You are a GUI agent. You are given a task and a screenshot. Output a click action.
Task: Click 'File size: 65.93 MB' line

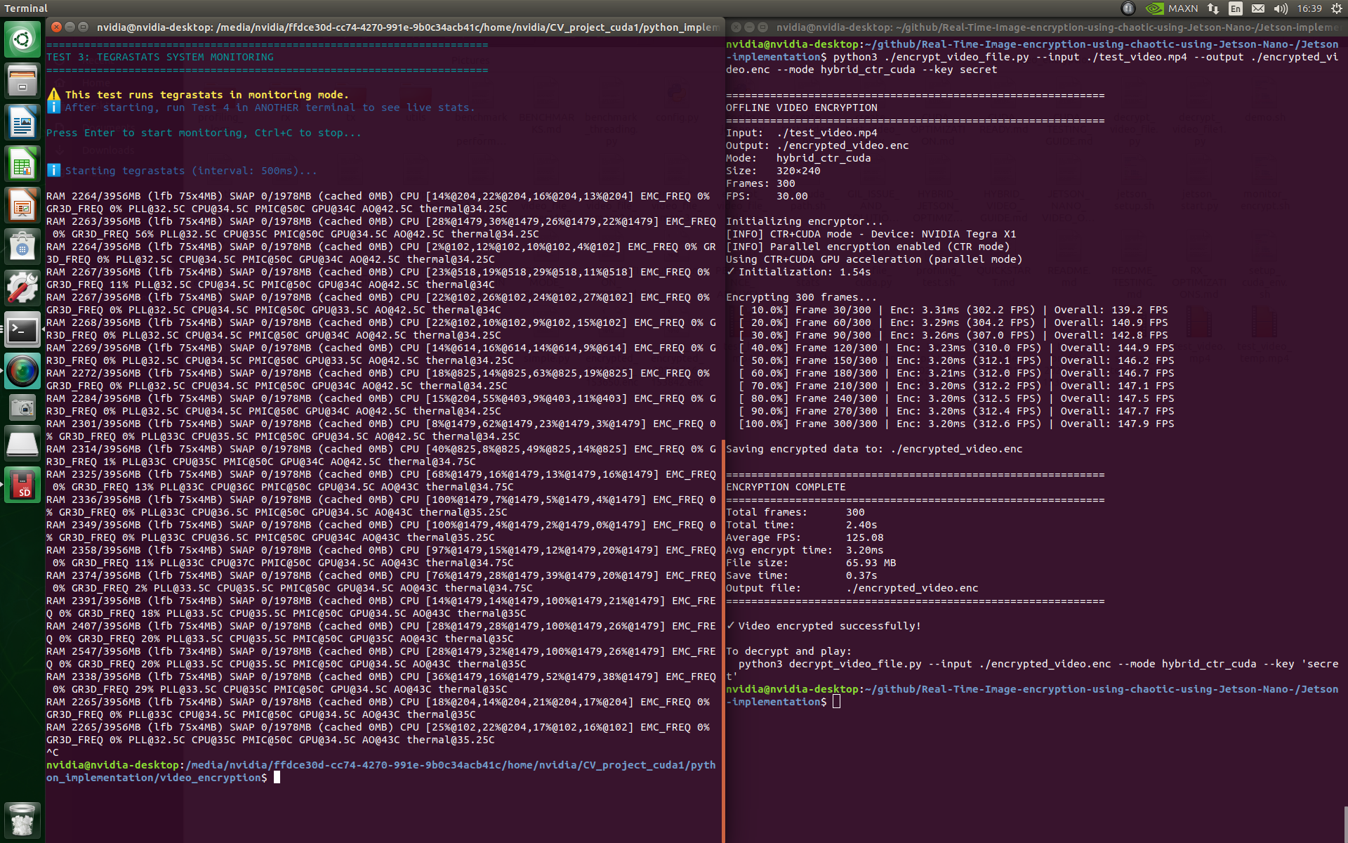(x=811, y=563)
